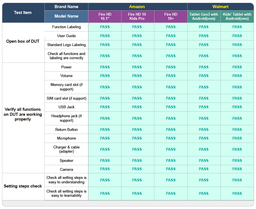The height and width of the screenshot is (209, 256).
Task: Click PASS for Return Button under Fire HD 10.1"
Action: click(105, 129)
